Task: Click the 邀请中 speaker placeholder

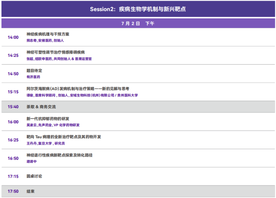Action: point(32,161)
